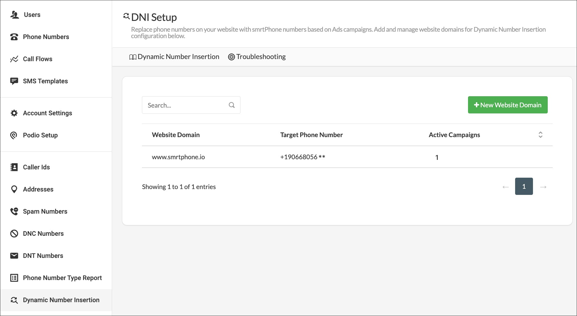Select page 1 pagination button
This screenshot has height=316, width=577.
tap(524, 186)
